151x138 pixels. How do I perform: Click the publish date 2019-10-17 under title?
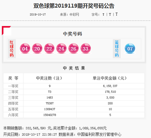pyautogui.click(x=38, y=15)
